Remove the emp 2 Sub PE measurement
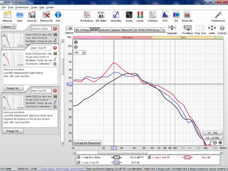The height and width of the screenshot is (171, 228). pos(55,91)
